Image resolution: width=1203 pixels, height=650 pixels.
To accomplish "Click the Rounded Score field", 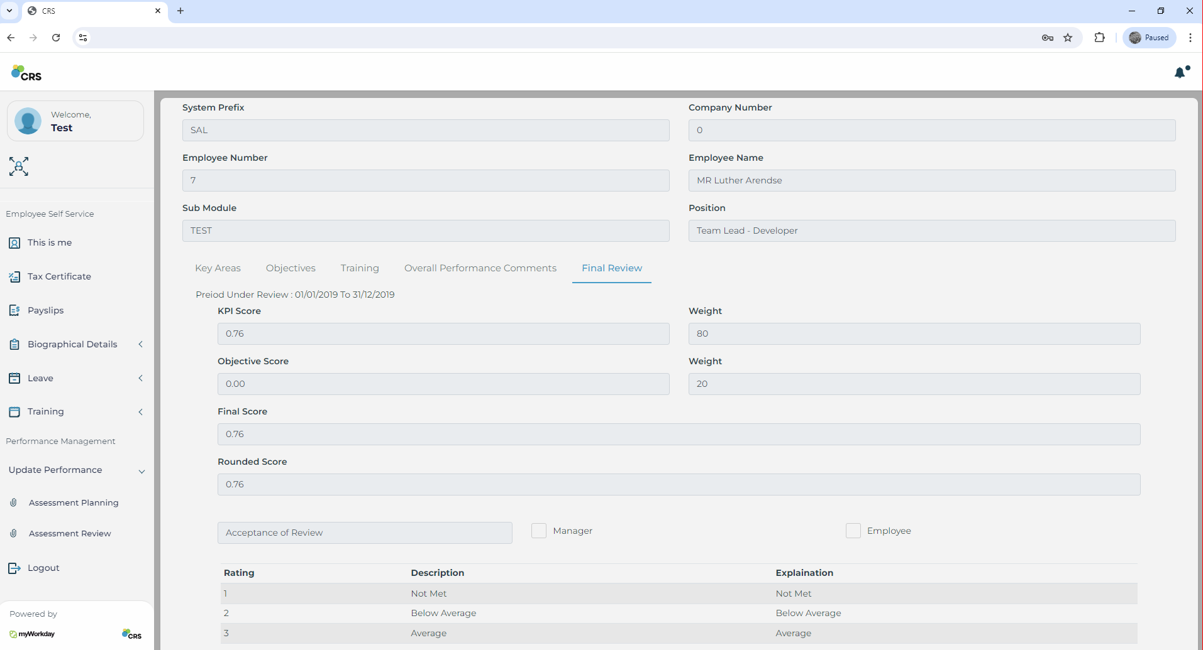I will click(679, 484).
